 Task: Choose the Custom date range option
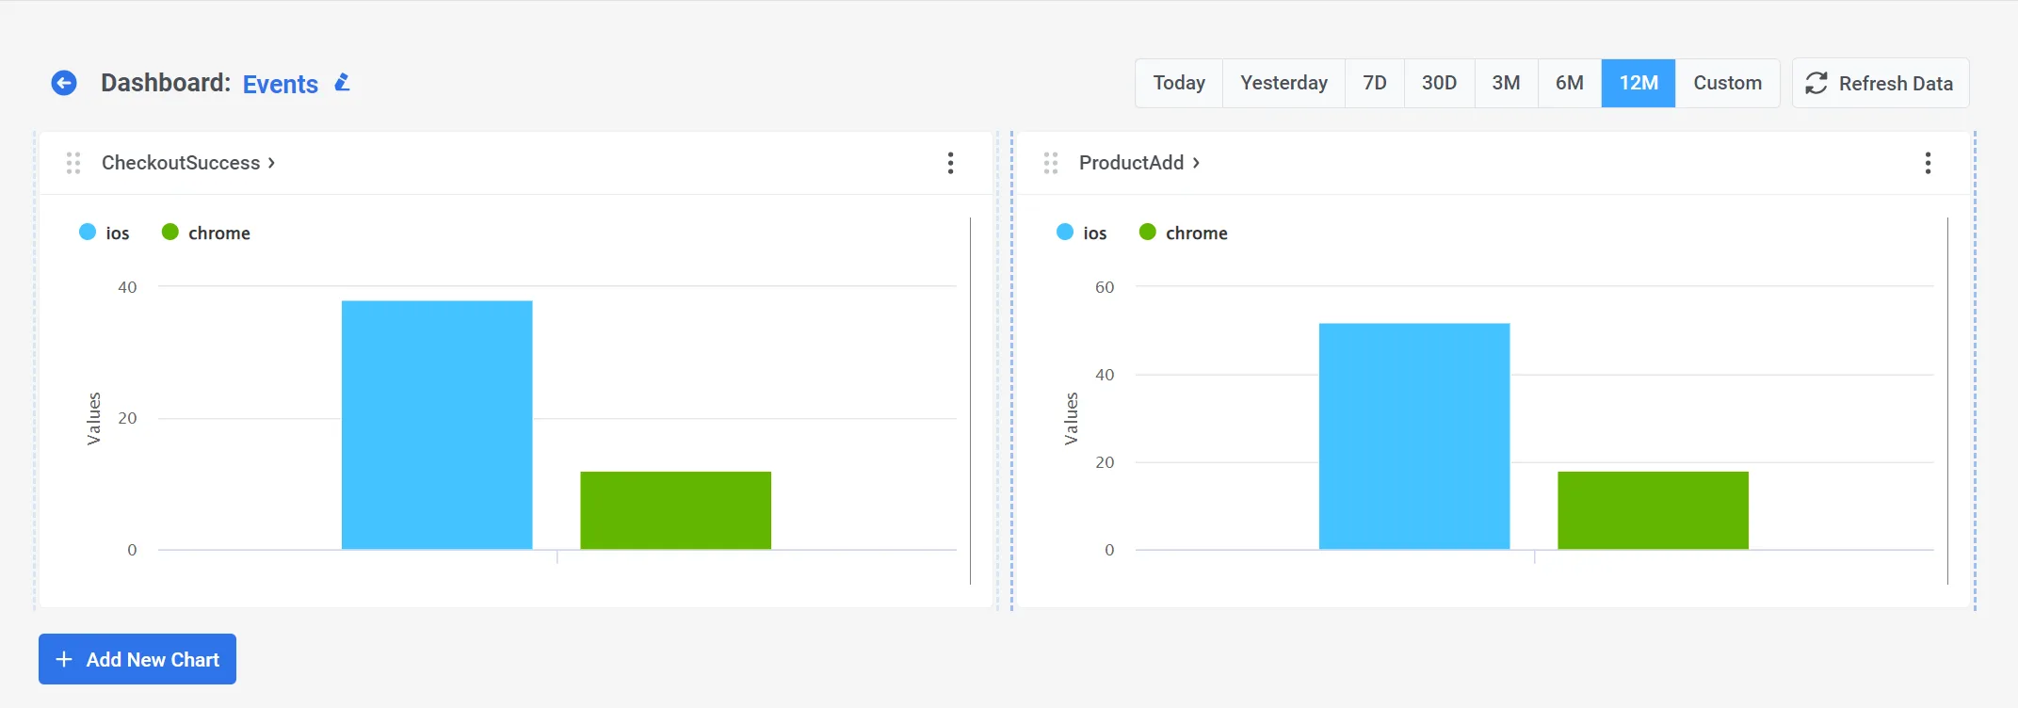click(1727, 83)
